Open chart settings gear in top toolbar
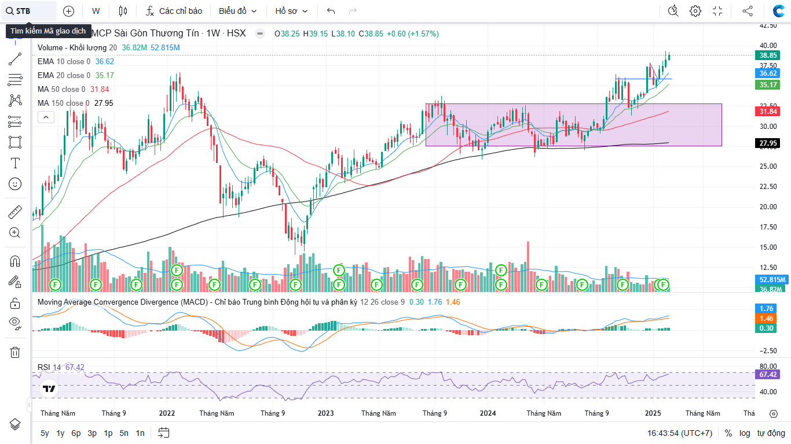Viewport: 791px width, 444px height. click(x=695, y=11)
